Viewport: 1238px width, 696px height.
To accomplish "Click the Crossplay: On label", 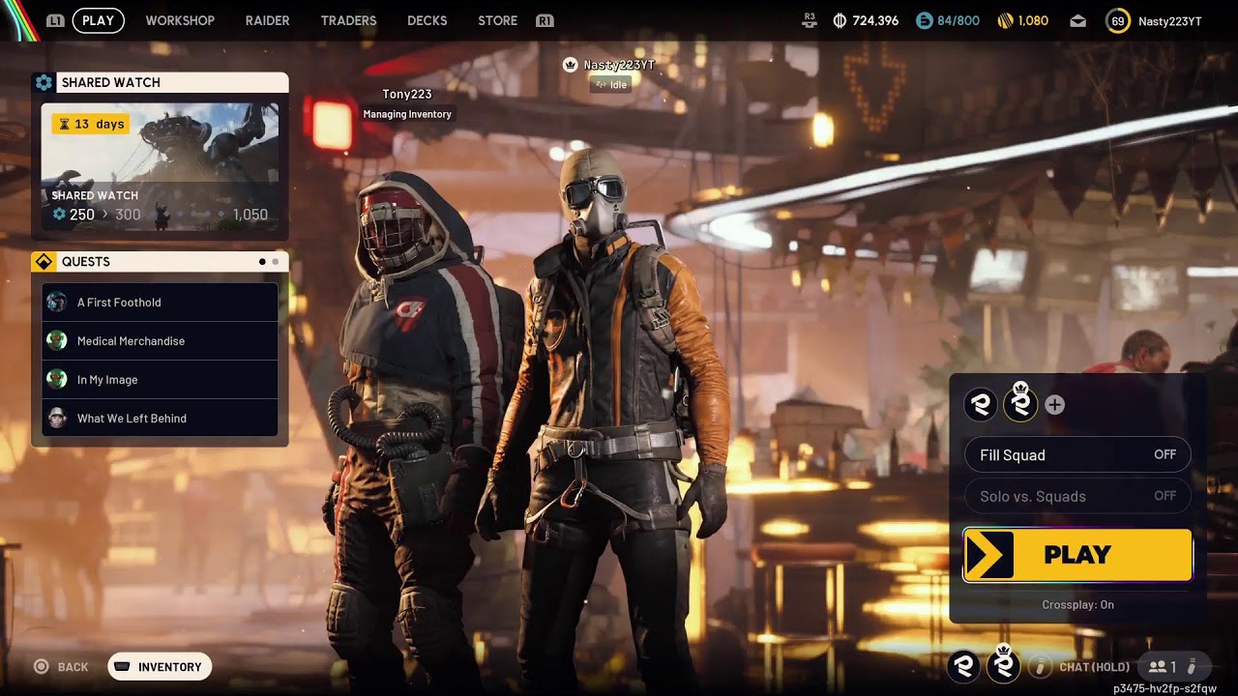I will point(1077,605).
